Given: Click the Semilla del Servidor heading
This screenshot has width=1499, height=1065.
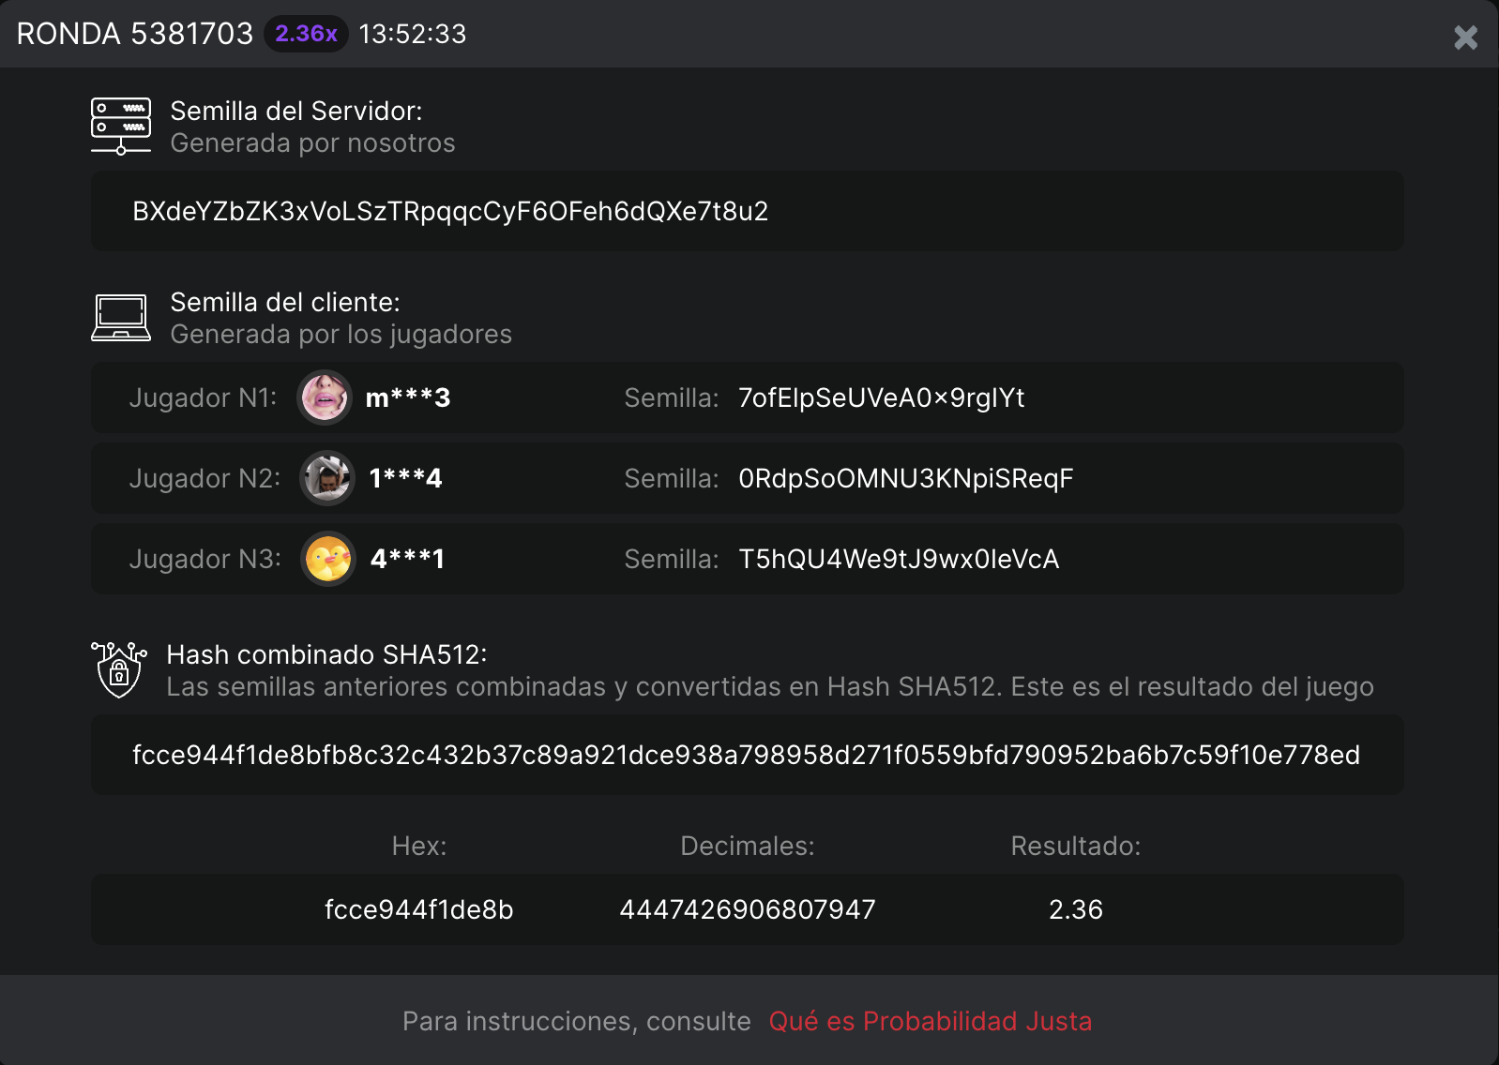Looking at the screenshot, I should pos(296,111).
